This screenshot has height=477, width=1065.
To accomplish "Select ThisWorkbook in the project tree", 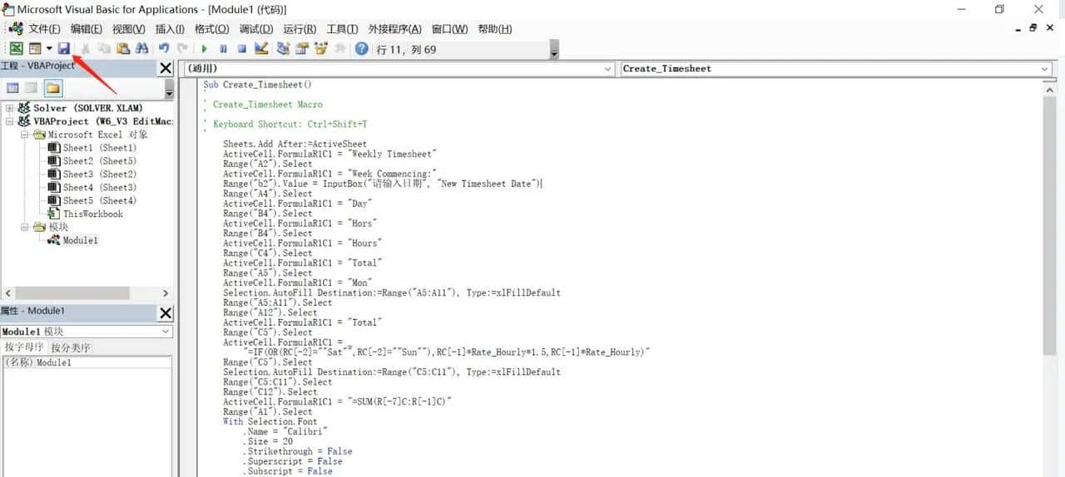I will click(92, 214).
